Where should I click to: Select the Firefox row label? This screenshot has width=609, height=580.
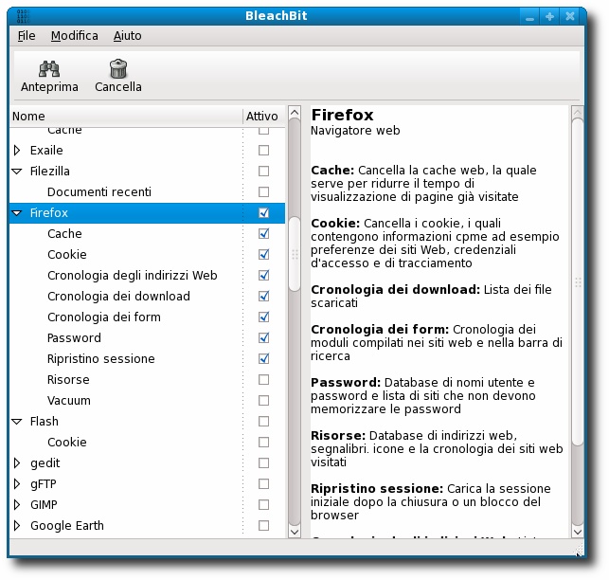coord(49,212)
